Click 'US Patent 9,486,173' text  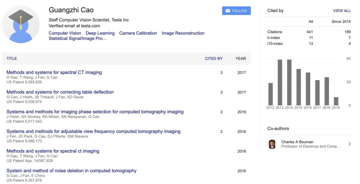[24, 141]
